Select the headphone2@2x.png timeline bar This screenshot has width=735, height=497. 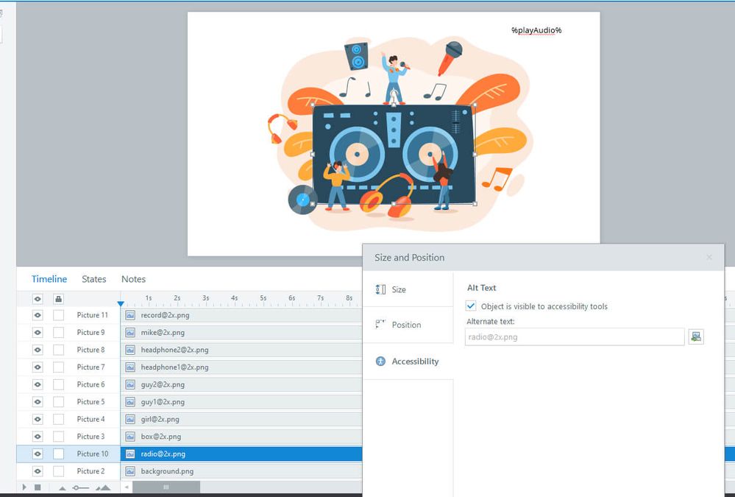(x=241, y=350)
